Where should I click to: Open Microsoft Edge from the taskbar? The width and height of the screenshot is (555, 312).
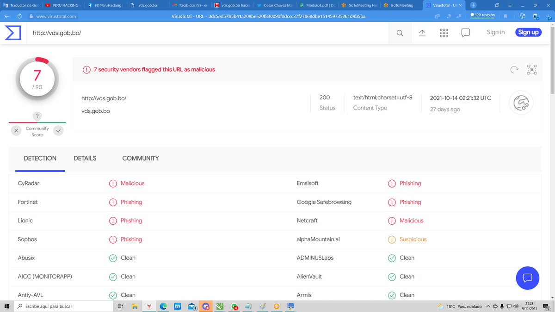tap(163, 306)
